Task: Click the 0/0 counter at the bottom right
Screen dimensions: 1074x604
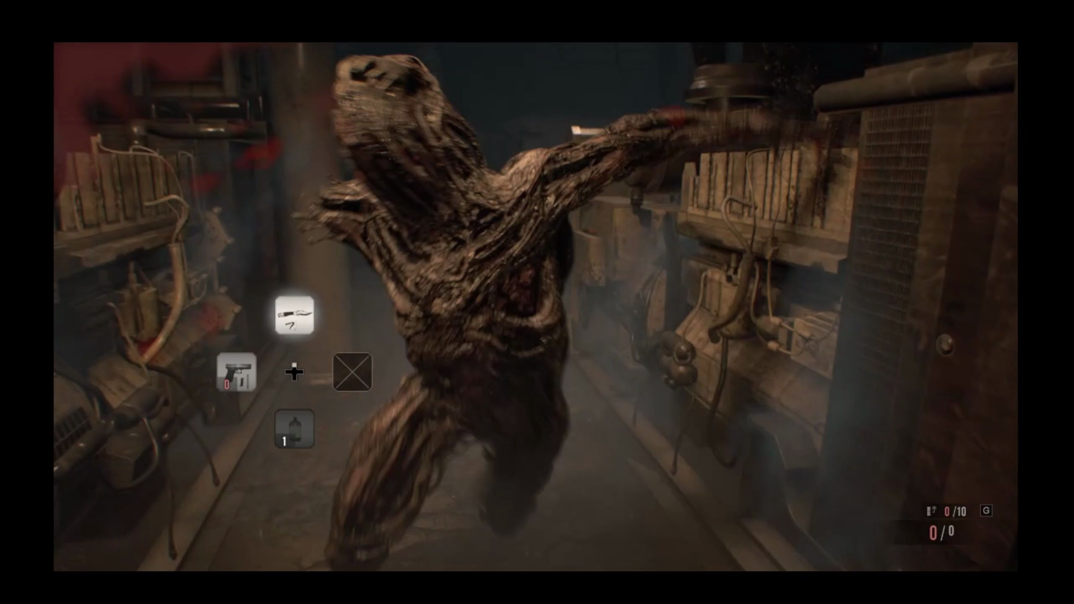Action: click(941, 533)
